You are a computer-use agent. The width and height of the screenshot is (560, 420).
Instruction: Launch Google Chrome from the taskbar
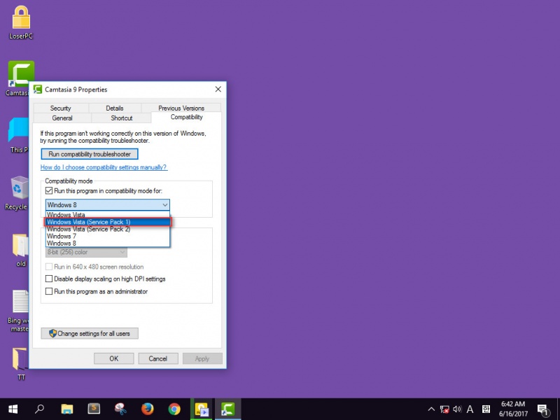tap(174, 409)
